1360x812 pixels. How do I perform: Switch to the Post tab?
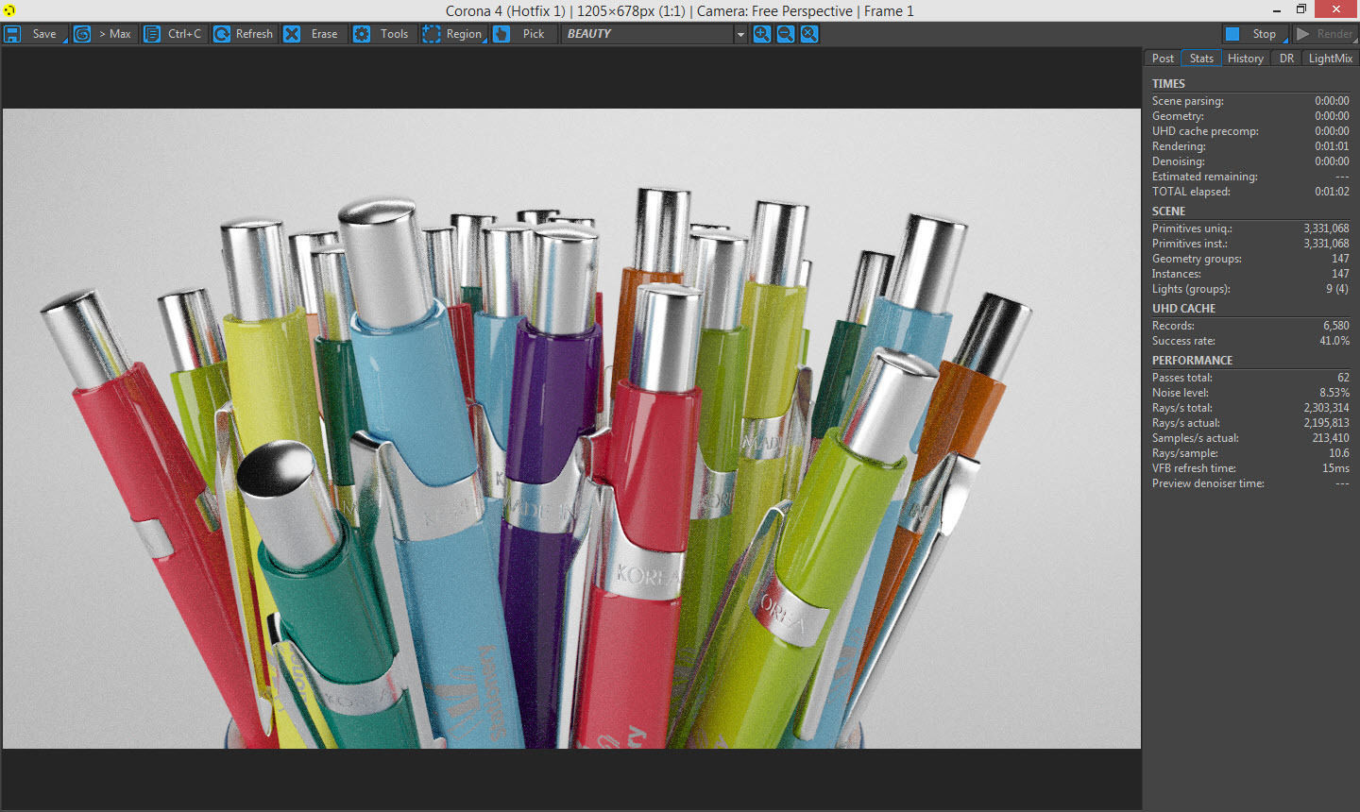tap(1163, 59)
